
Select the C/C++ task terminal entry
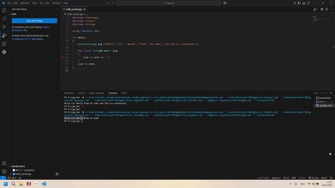[x=324, y=102]
